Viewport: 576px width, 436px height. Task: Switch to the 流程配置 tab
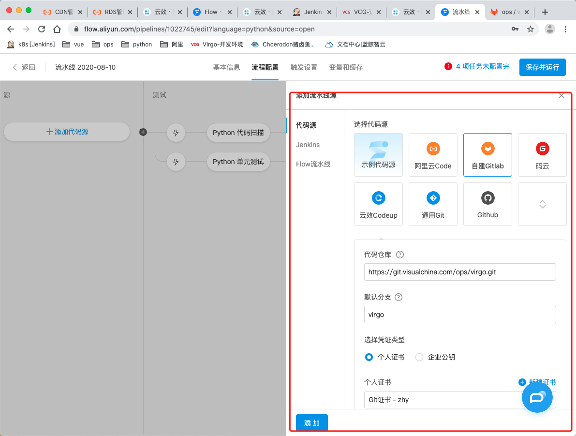click(265, 67)
